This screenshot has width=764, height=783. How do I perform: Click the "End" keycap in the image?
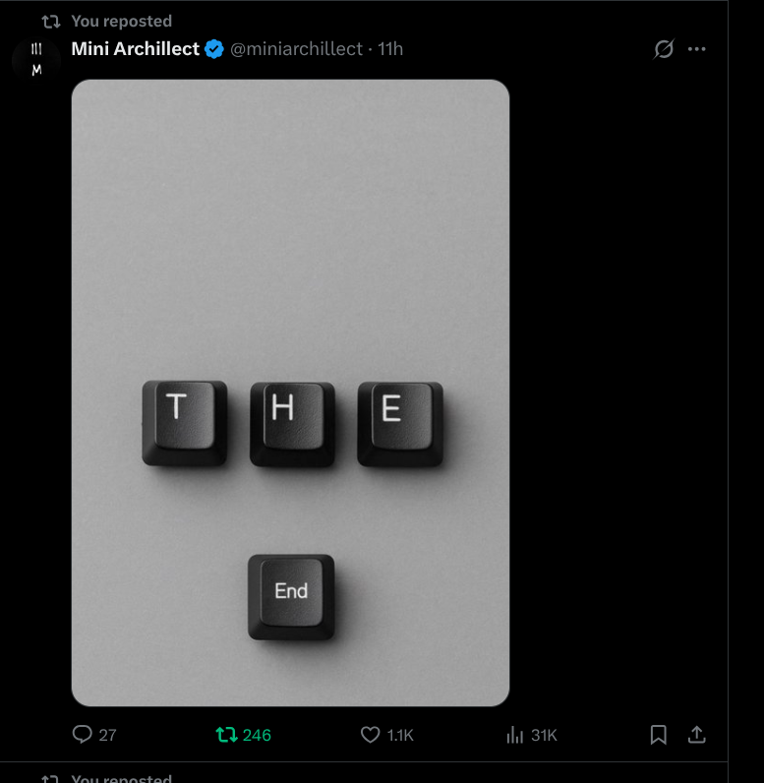[x=291, y=595]
